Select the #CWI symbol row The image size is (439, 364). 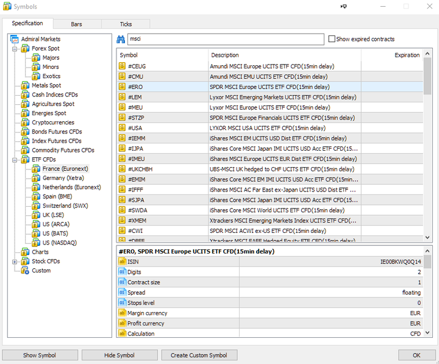pyautogui.click(x=270, y=230)
